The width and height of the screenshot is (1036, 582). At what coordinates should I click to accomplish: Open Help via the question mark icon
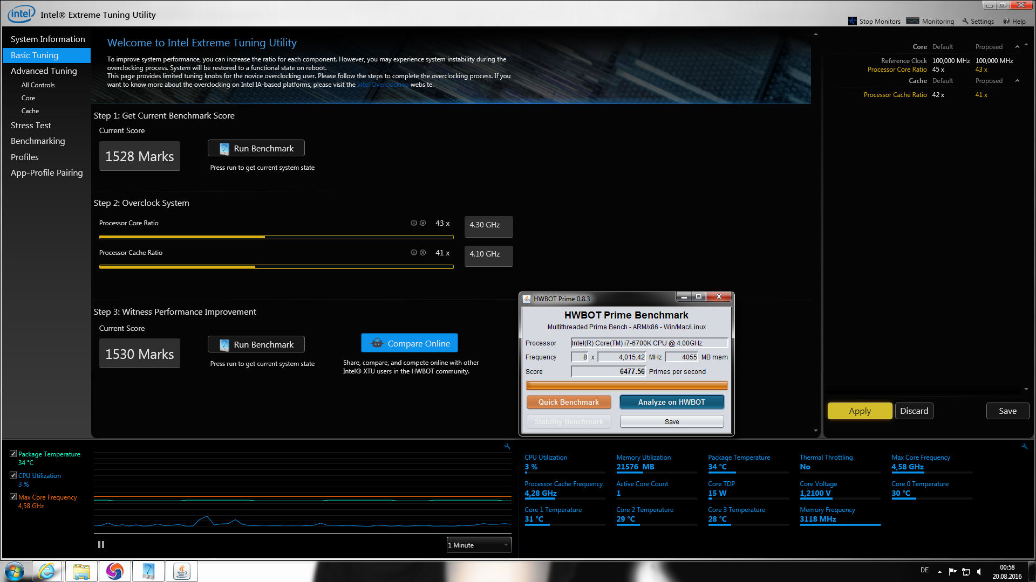(x=1006, y=22)
